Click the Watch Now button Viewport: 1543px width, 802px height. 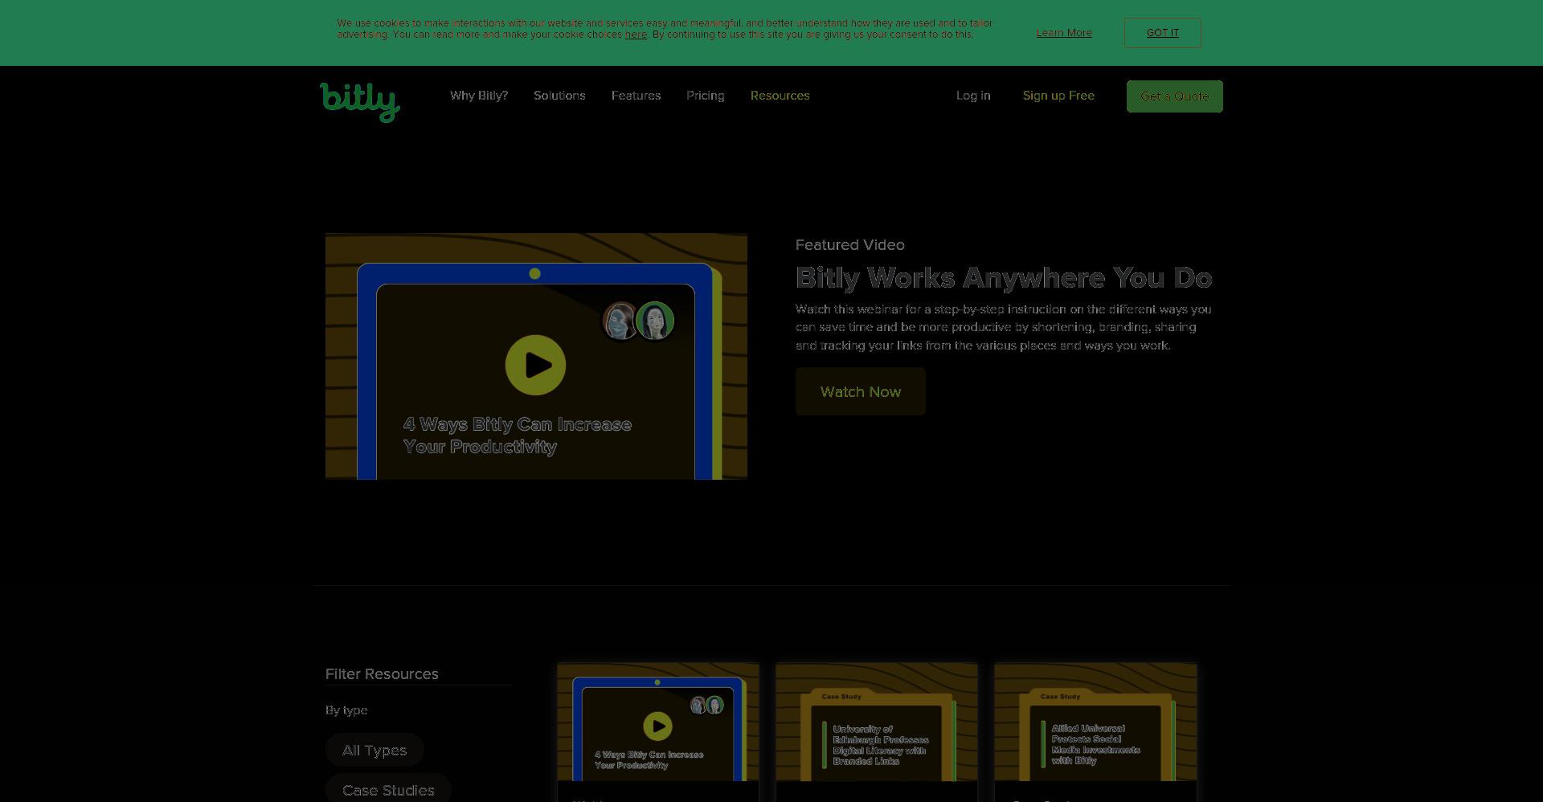860,391
